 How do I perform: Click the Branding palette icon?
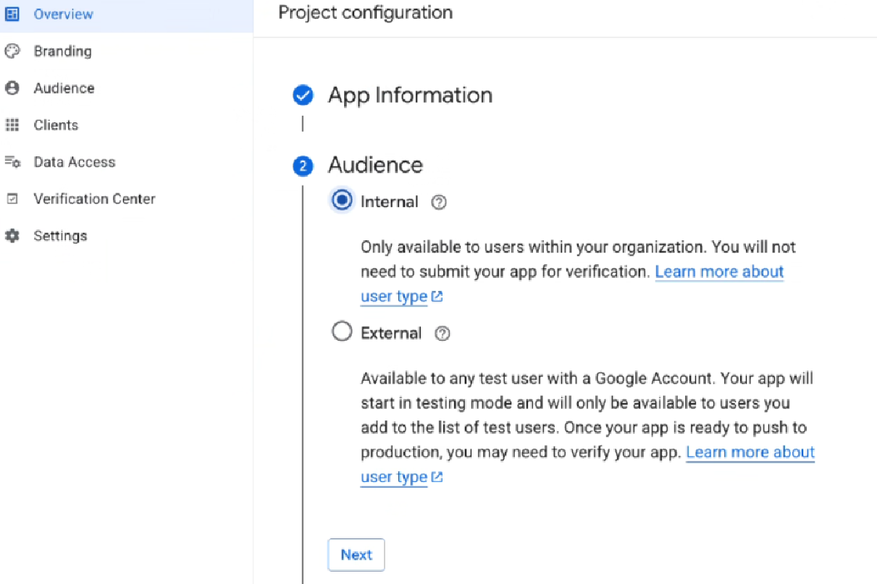tap(12, 51)
